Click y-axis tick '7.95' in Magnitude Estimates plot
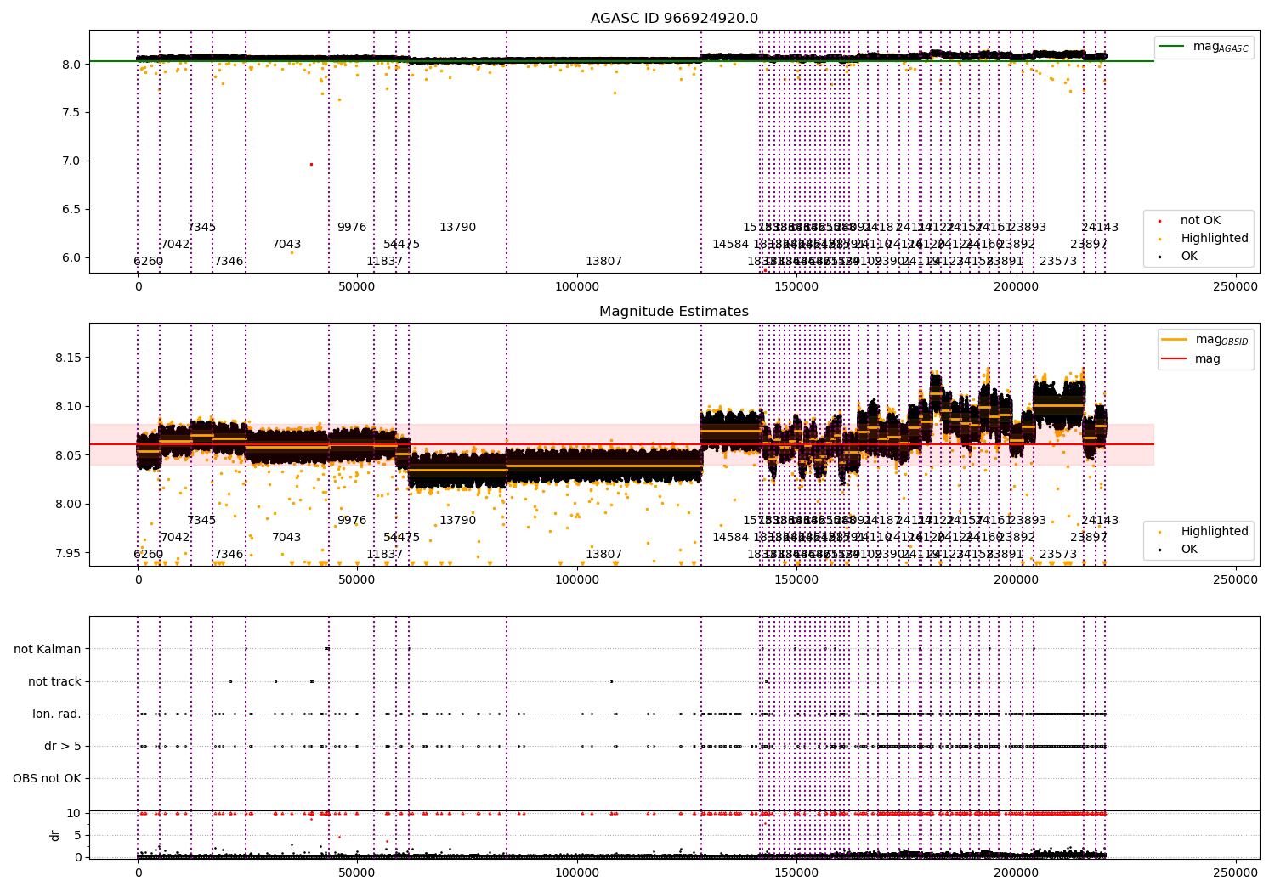This screenshot has height=892, width=1275. (67, 553)
